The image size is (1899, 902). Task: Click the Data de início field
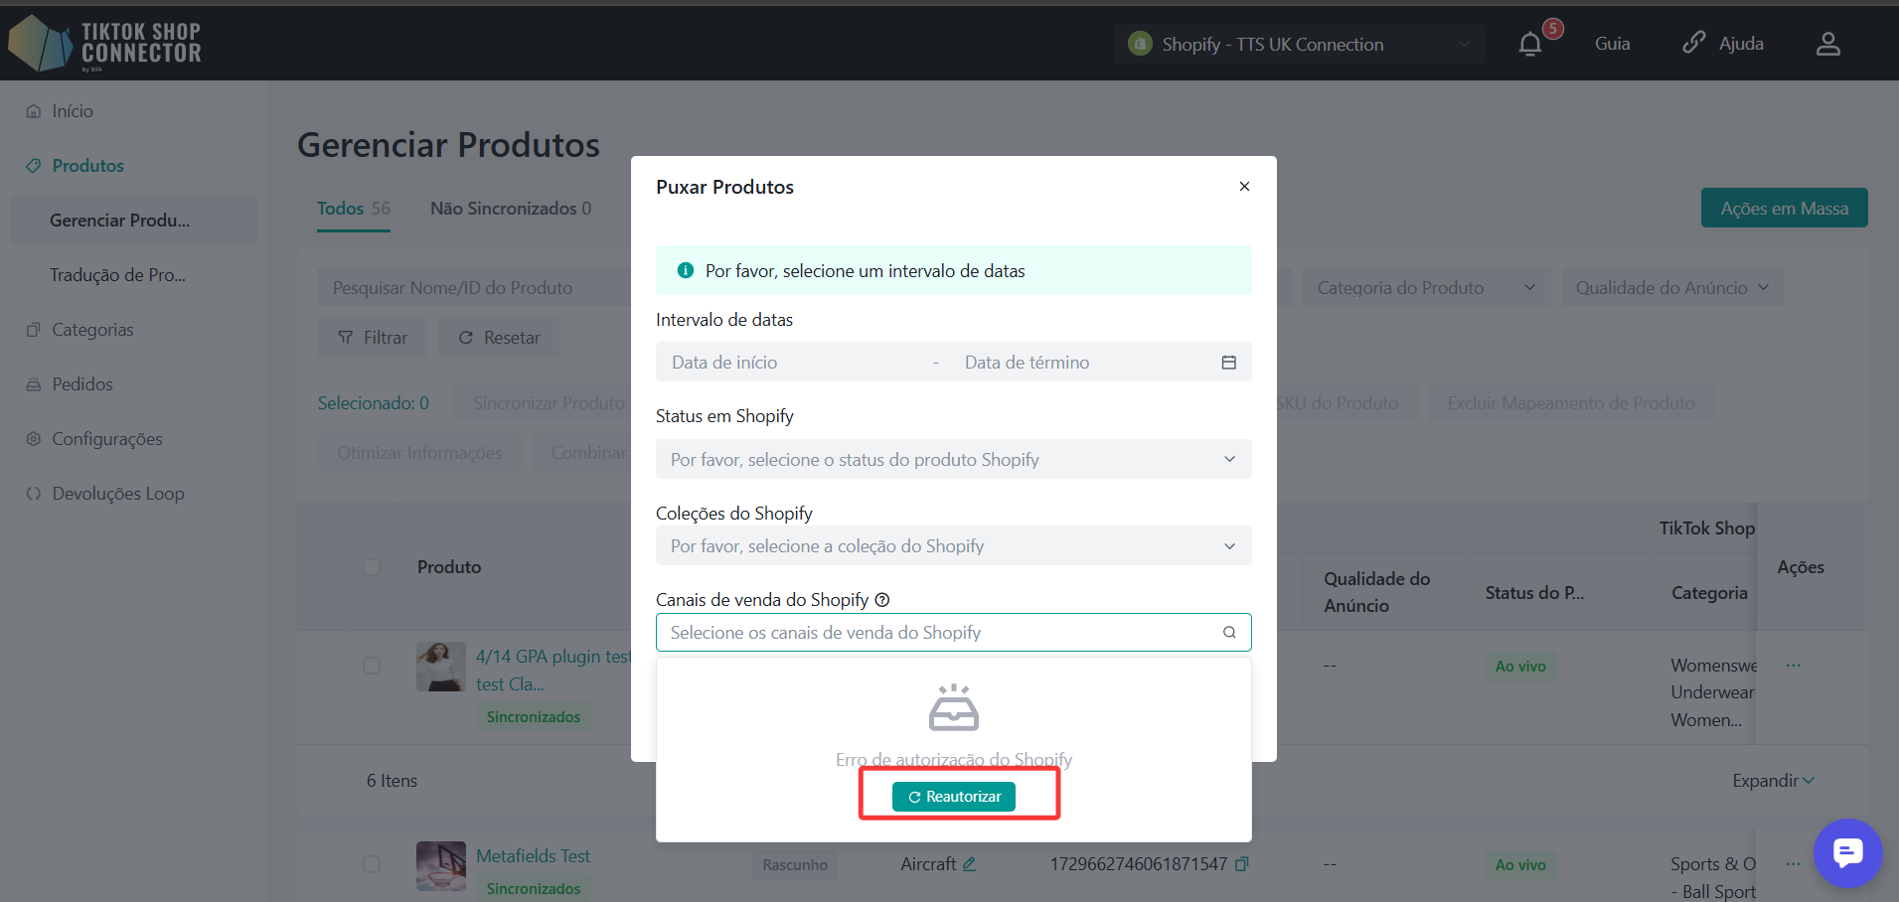[x=795, y=363]
